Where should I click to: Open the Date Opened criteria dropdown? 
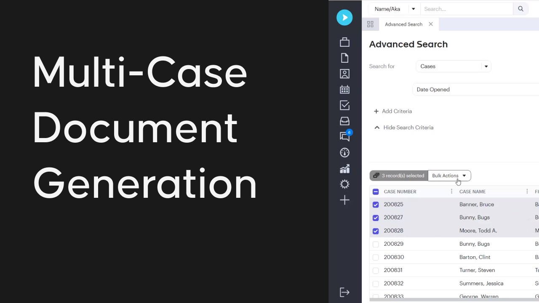pyautogui.click(x=476, y=89)
